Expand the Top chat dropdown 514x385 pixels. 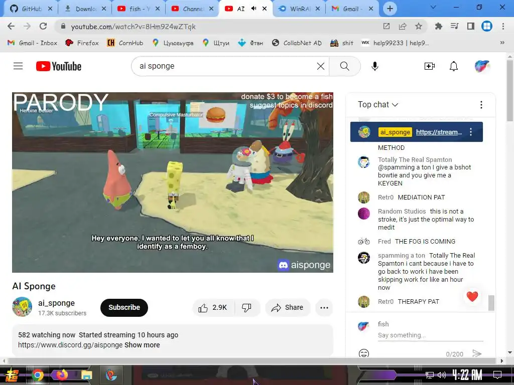click(378, 105)
